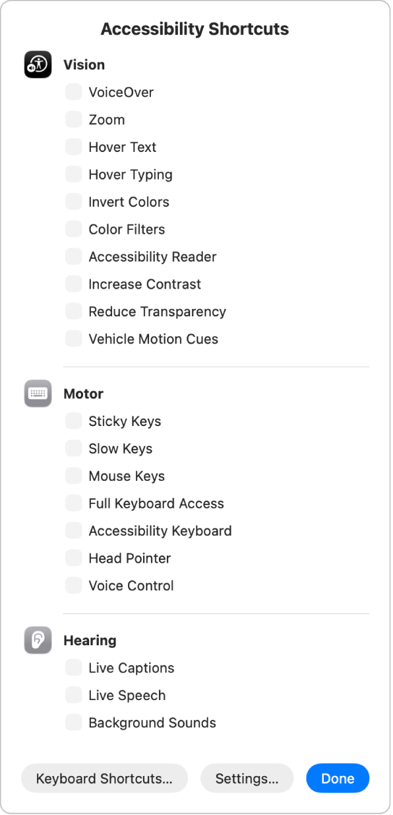The width and height of the screenshot is (393, 815).
Task: Click the Hearing ear icon
Action: (x=38, y=639)
